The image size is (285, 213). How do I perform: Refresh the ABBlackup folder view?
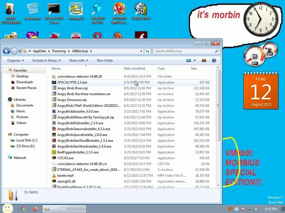[x=148, y=51]
